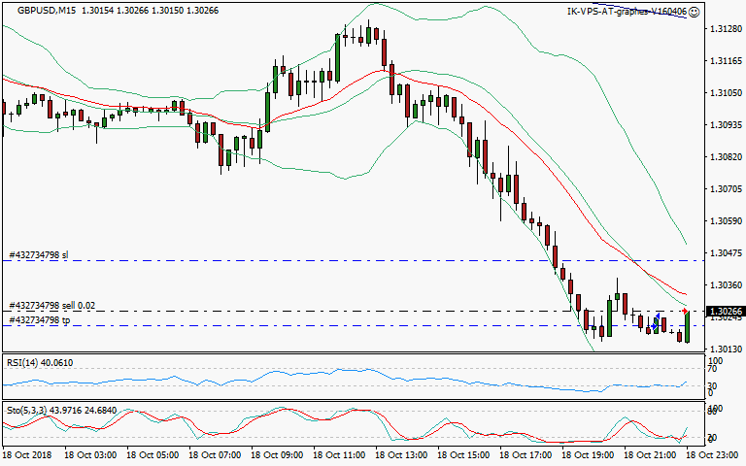
Task: Select the #432734798 tp take-profit label
Action: [x=39, y=319]
